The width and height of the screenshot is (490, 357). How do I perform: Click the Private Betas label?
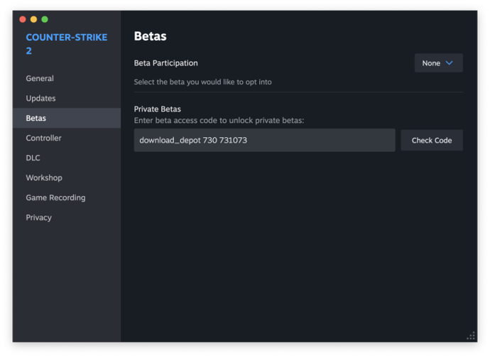(x=157, y=110)
